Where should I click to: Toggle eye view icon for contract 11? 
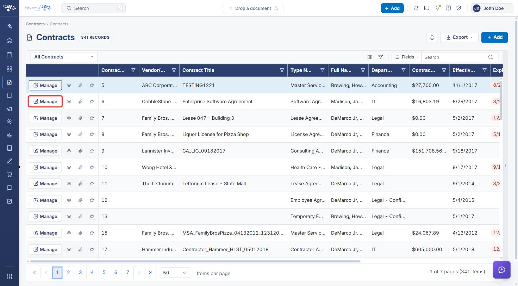point(69,184)
